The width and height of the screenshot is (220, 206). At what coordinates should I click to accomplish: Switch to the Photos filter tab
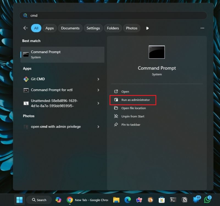click(132, 28)
